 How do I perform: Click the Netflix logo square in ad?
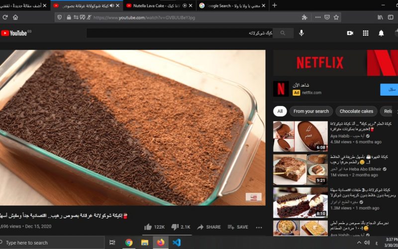tap(281, 89)
